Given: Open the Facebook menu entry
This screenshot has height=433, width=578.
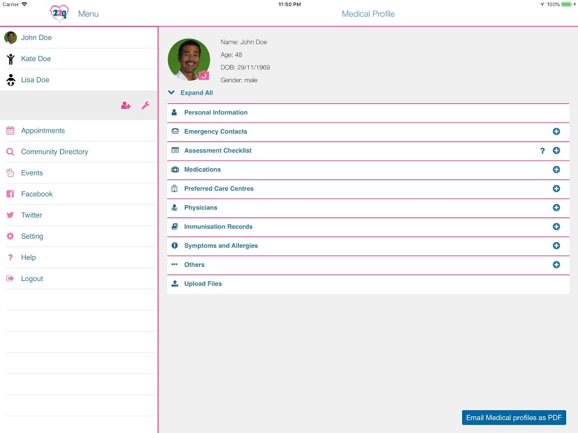Looking at the screenshot, I should tap(79, 194).
